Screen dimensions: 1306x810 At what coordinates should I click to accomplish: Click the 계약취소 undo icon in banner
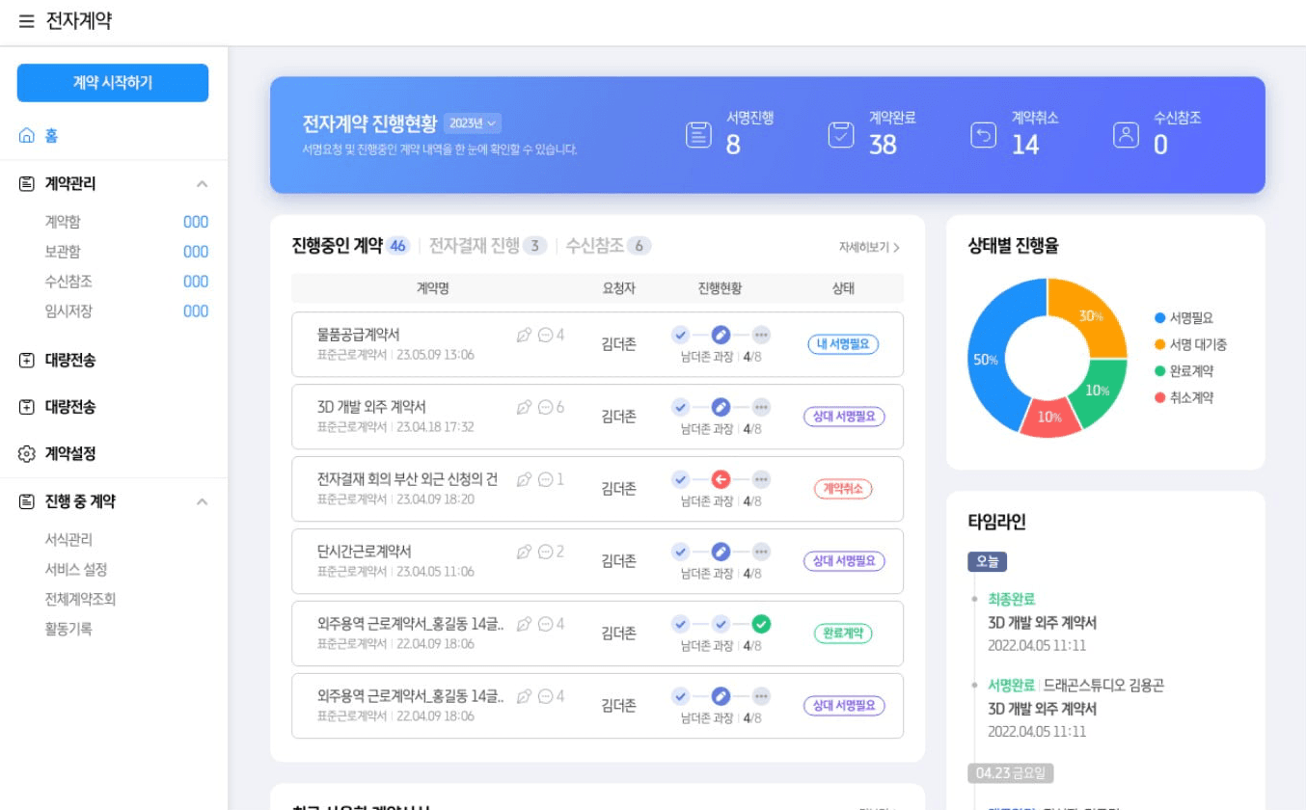point(983,135)
